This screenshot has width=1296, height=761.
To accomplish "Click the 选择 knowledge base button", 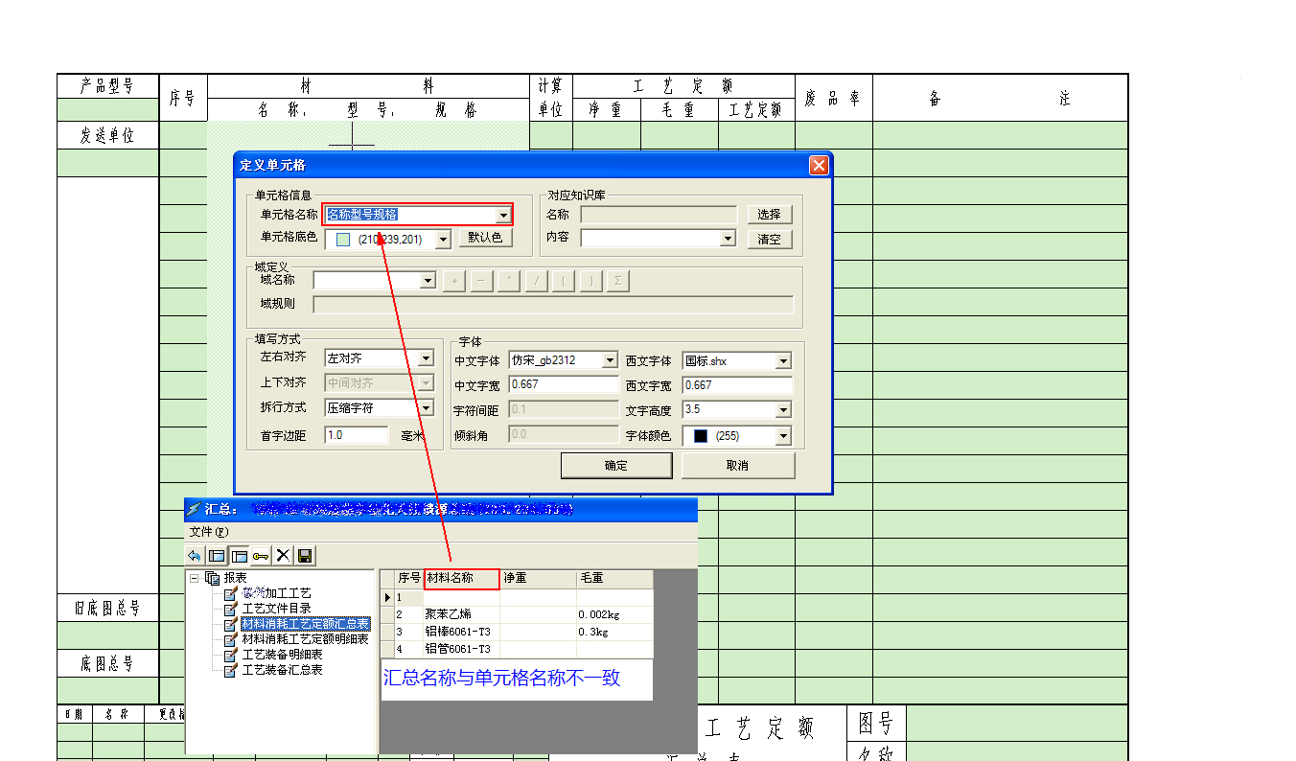I will point(769,215).
